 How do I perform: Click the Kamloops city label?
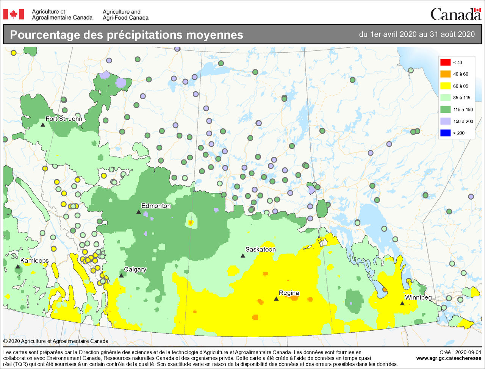(x=34, y=261)
